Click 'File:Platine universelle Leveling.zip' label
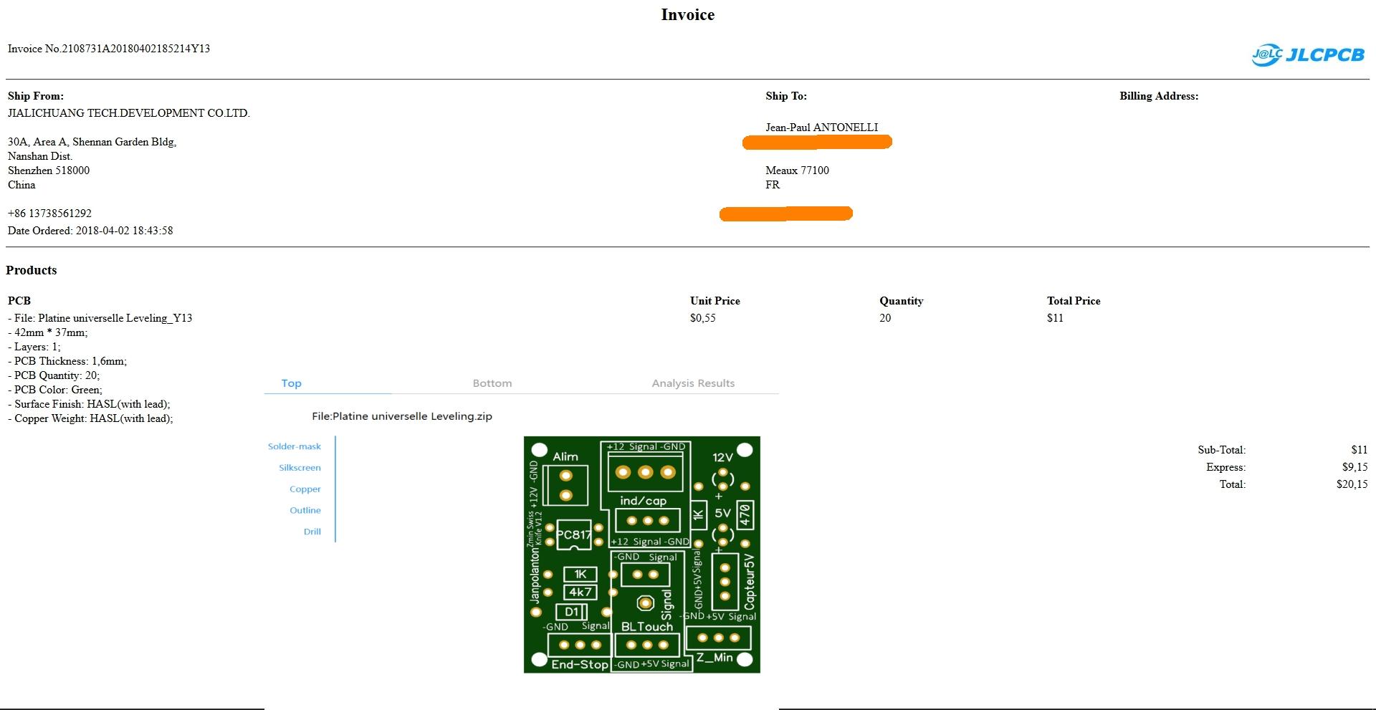The width and height of the screenshot is (1376, 710). [402, 416]
